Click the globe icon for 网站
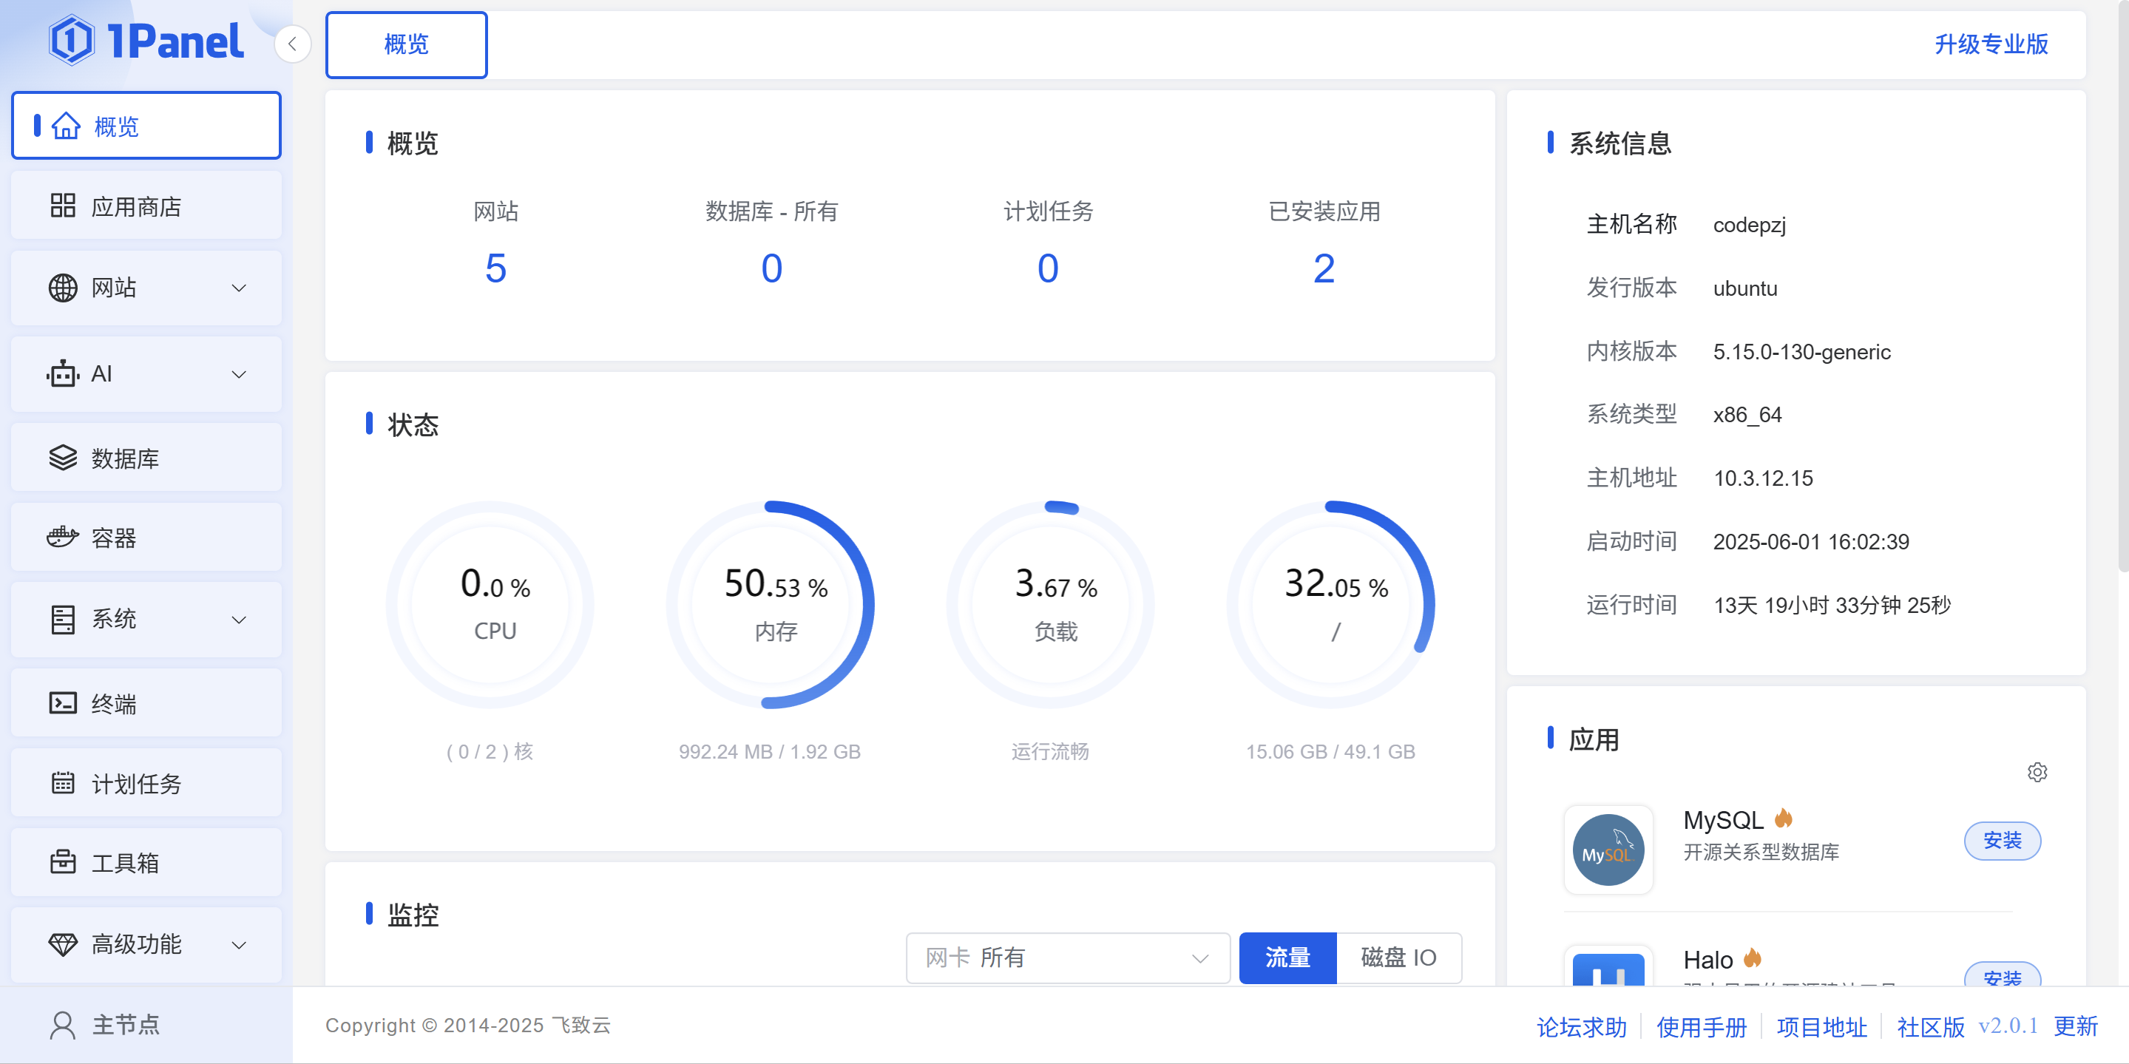 (63, 288)
